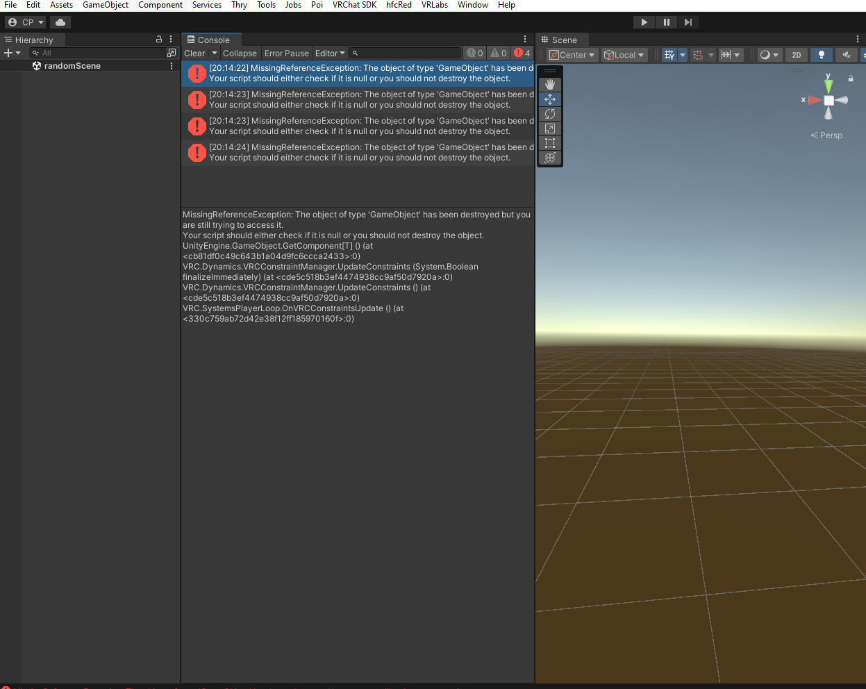This screenshot has width=866, height=689.
Task: Open grid visibility options dropdown arrow
Action: point(683,55)
